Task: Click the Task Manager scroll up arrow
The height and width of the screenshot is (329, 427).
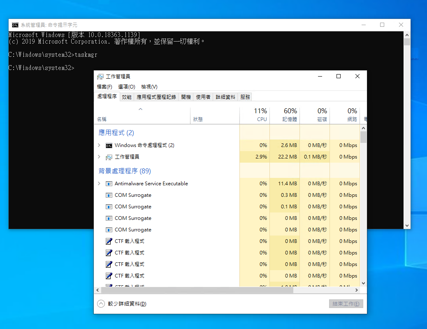Action: pos(363,128)
